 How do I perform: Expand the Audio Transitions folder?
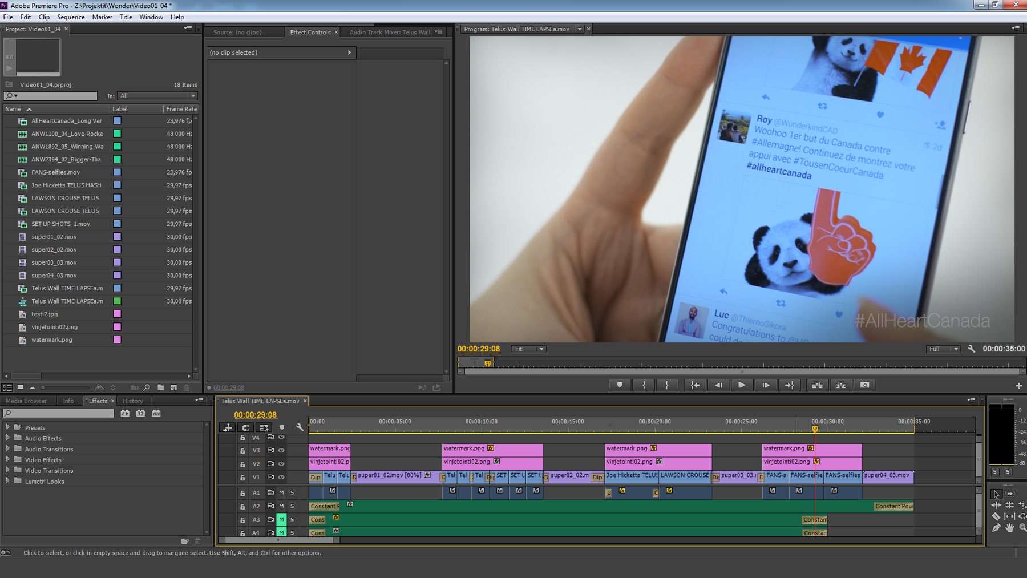click(7, 448)
